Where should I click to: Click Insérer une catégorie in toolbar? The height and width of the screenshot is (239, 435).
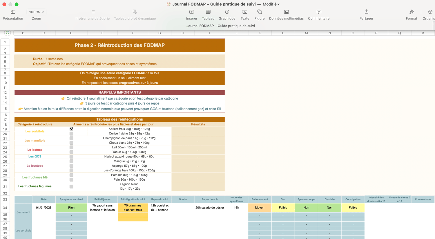[x=93, y=15]
